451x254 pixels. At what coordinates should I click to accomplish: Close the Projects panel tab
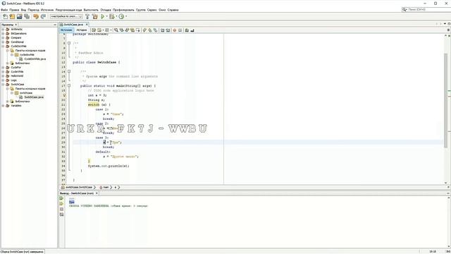pos(16,25)
